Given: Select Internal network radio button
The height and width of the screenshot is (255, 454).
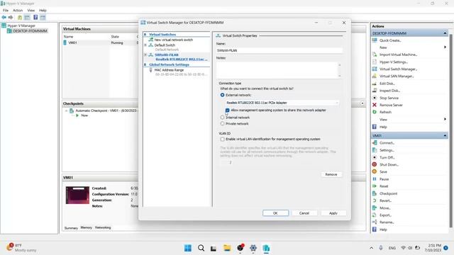Looking at the screenshot, I should (x=222, y=118).
